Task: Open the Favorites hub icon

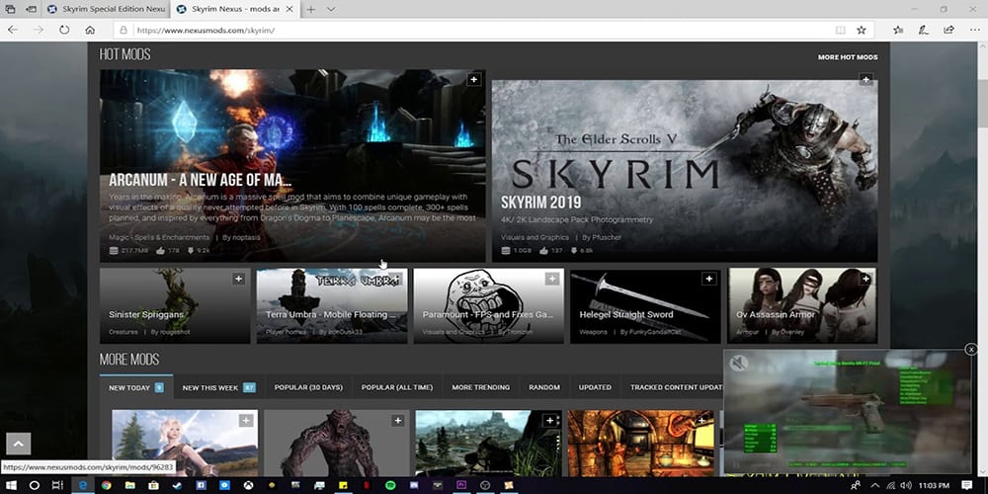Action: pyautogui.click(x=898, y=30)
